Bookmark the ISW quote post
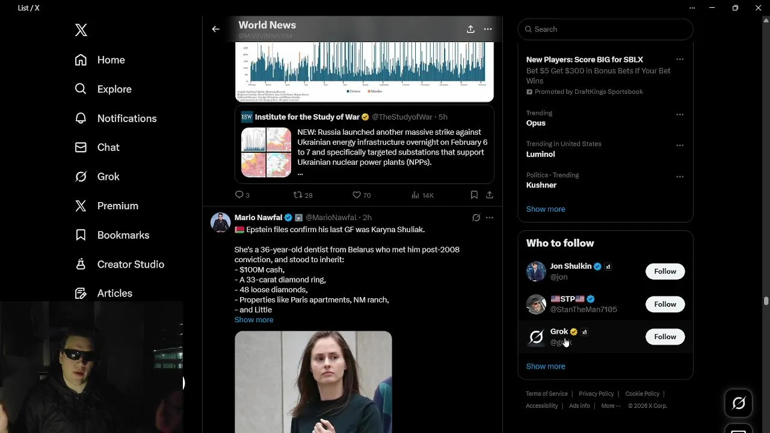Screen dimensions: 770x433 click(474, 195)
